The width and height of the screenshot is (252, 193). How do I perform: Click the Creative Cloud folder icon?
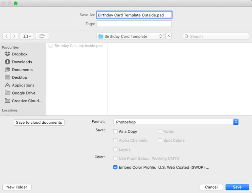[x=7, y=100]
